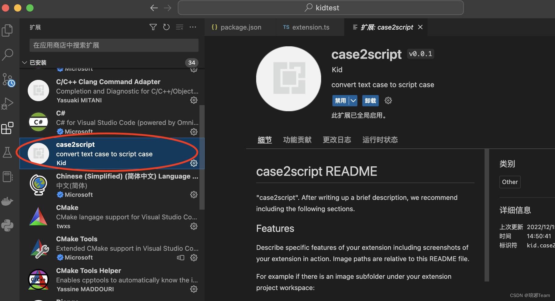Image resolution: width=555 pixels, height=301 pixels.
Task: Switch to the package.json tab
Action: (241, 27)
